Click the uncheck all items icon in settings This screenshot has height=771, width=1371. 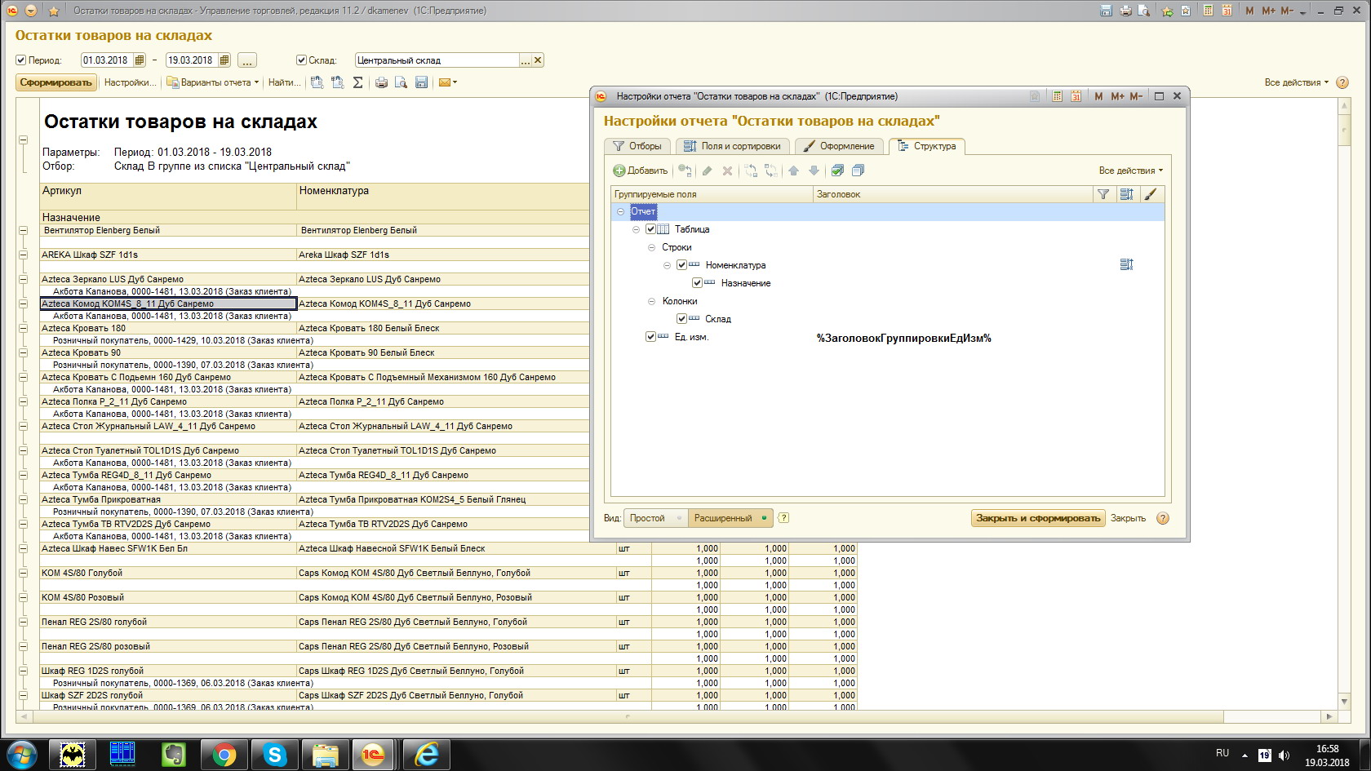(858, 171)
